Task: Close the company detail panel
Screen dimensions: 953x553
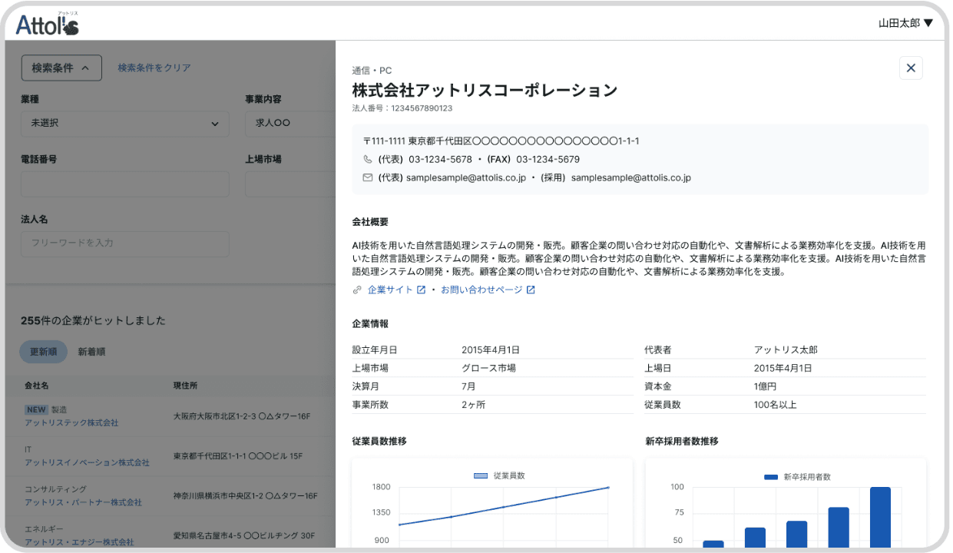Action: coord(911,68)
